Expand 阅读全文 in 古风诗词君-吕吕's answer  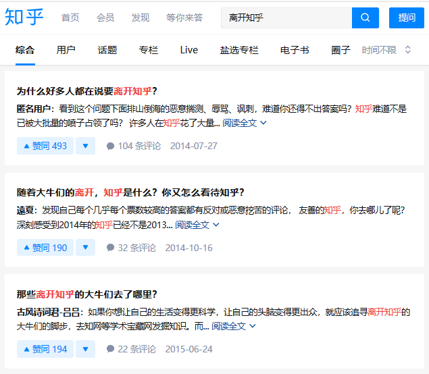[x=233, y=326]
